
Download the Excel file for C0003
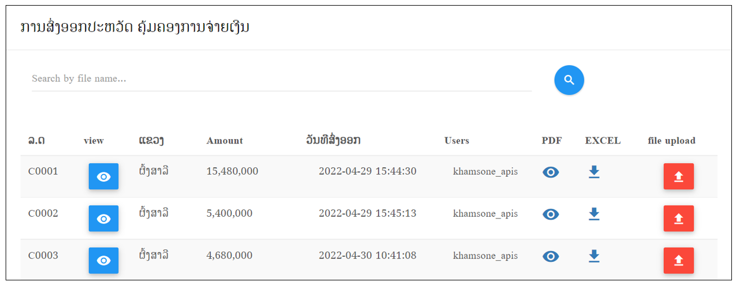click(x=594, y=256)
